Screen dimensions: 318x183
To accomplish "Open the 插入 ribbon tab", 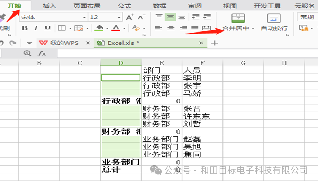I will pos(49,6).
